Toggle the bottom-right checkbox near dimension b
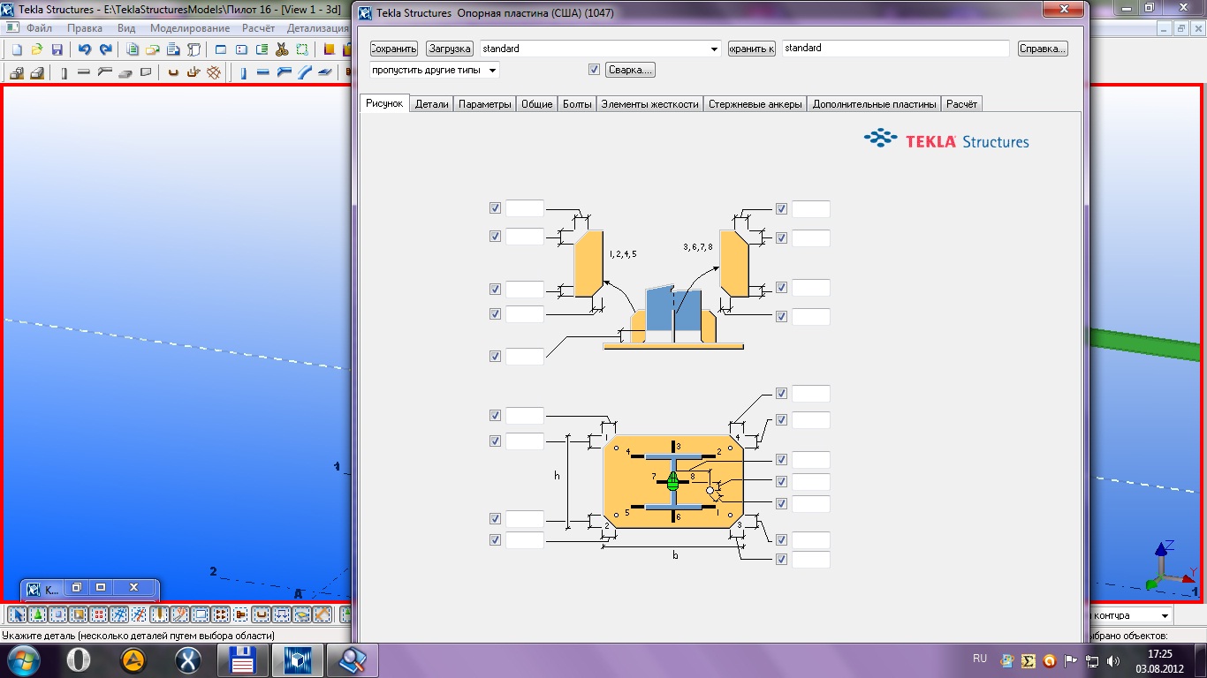 pyautogui.click(x=781, y=560)
